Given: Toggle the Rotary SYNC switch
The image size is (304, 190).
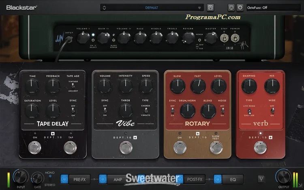Looking at the screenshot, I should click(x=172, y=110).
